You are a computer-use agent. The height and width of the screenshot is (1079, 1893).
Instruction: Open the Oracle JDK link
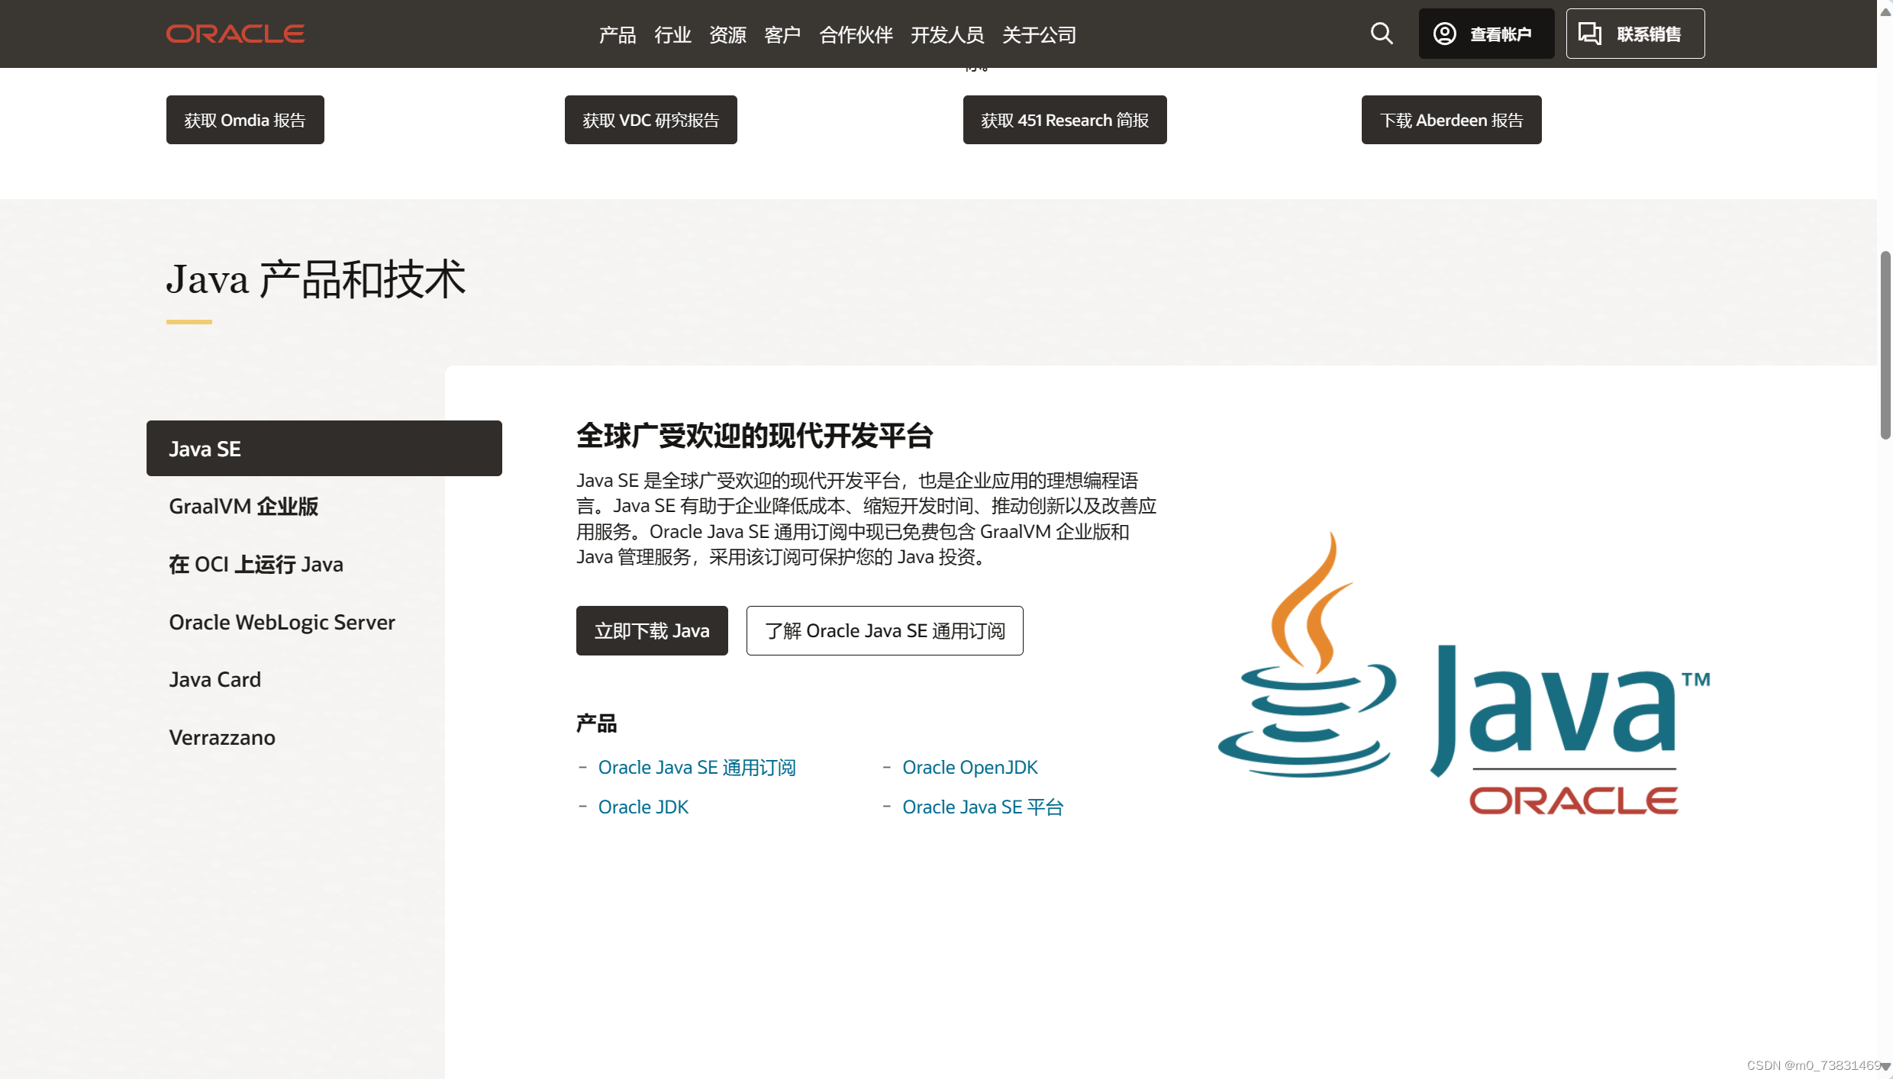point(643,807)
